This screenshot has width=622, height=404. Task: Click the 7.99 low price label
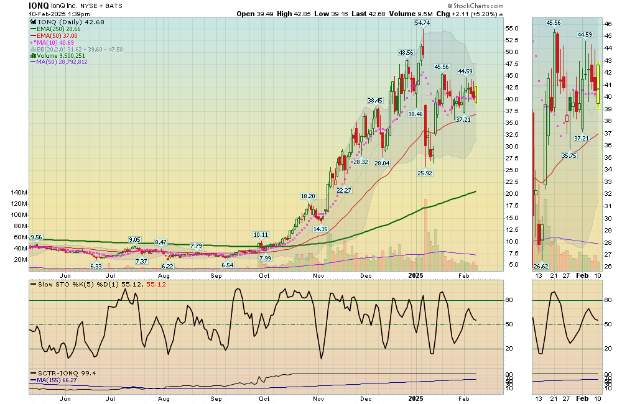click(265, 258)
